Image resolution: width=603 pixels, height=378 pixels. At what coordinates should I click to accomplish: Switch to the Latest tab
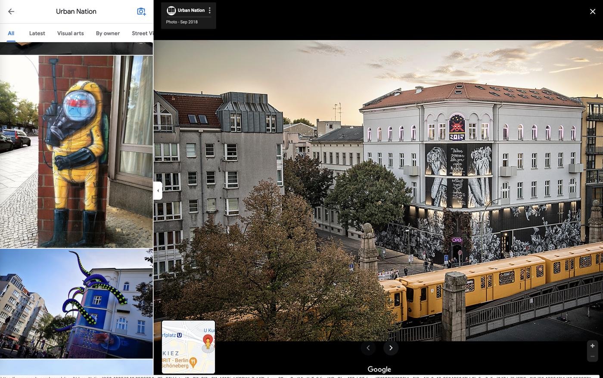[37, 33]
